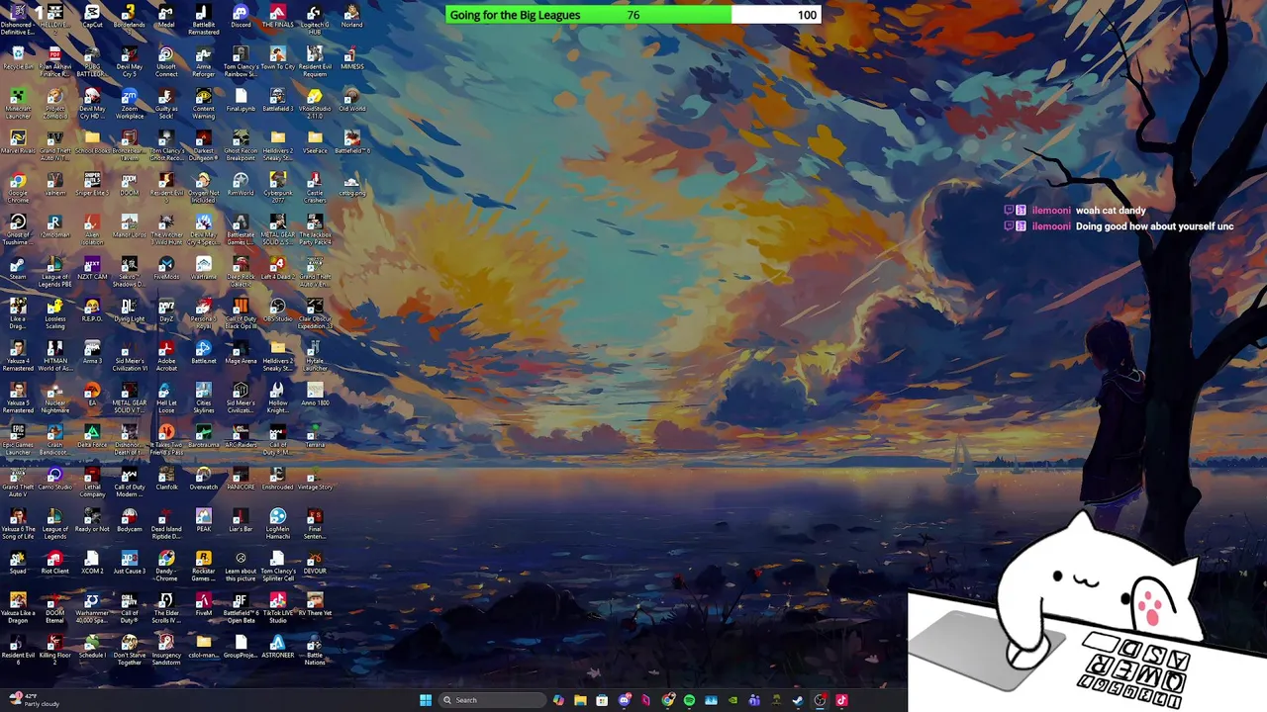The width and height of the screenshot is (1267, 712).
Task: Select the Final.ipynb file icon
Action: (241, 100)
